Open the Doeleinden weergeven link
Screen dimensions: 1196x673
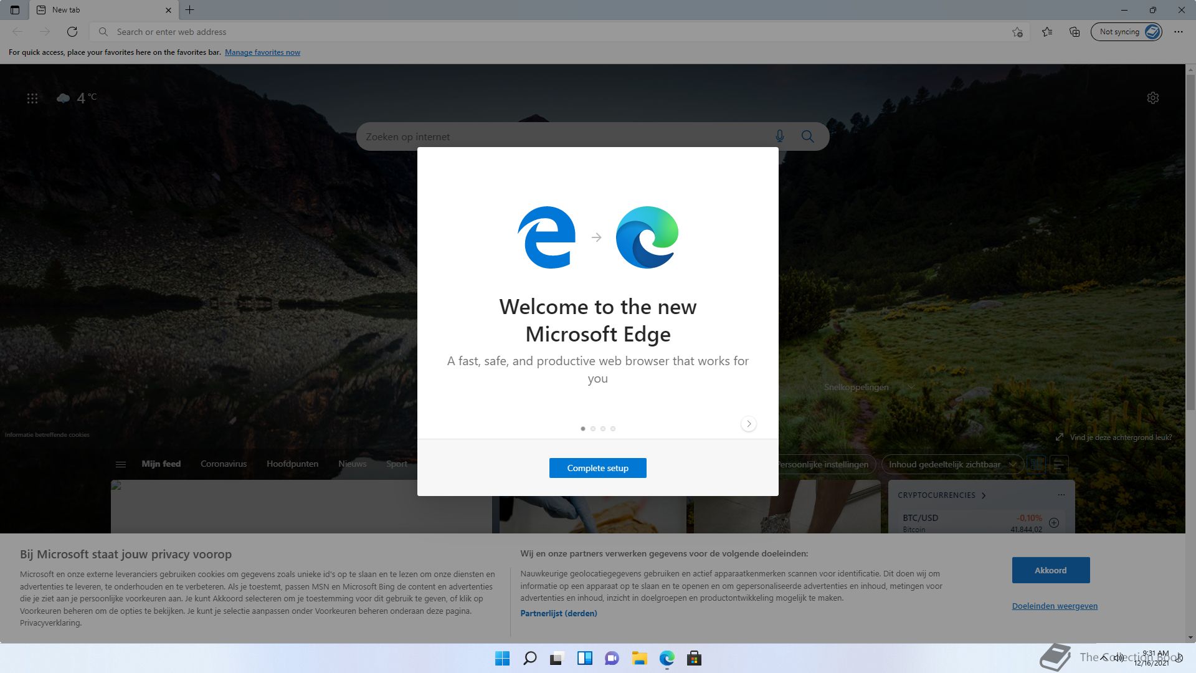point(1055,606)
